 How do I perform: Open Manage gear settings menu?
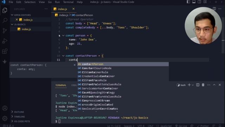point(5,119)
